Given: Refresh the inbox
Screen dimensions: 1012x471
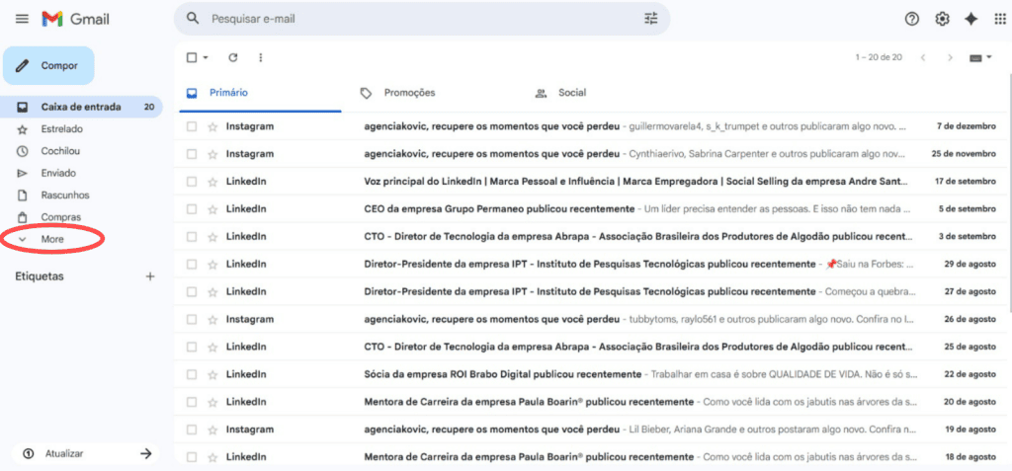Looking at the screenshot, I should (x=233, y=57).
